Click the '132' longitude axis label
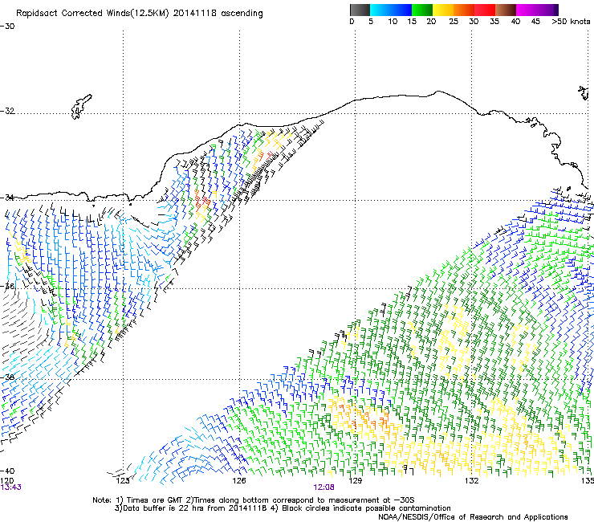Image resolution: width=594 pixels, height=522 pixels. tap(472, 481)
